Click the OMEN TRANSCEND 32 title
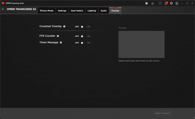The image size is (195, 119). (x=21, y=9)
